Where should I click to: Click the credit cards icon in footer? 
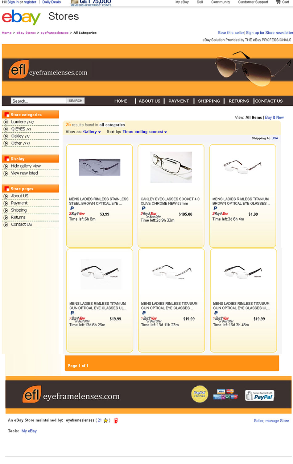coord(225,394)
